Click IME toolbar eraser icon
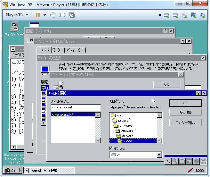This screenshot has width=210, height=177. tap(196, 161)
